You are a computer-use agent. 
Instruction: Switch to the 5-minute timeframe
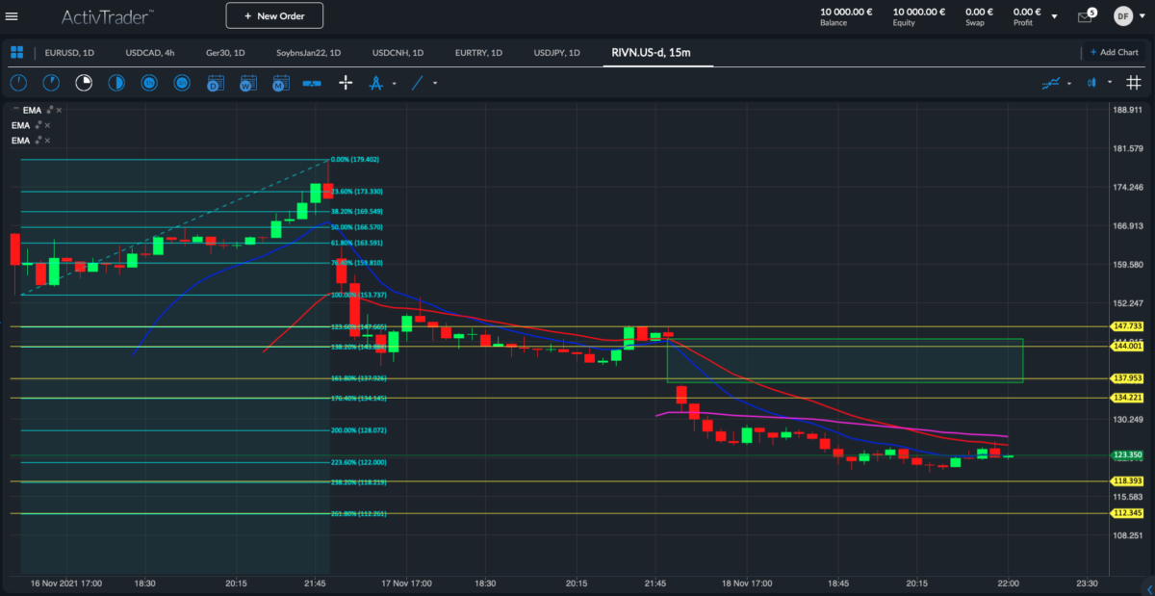click(x=51, y=84)
